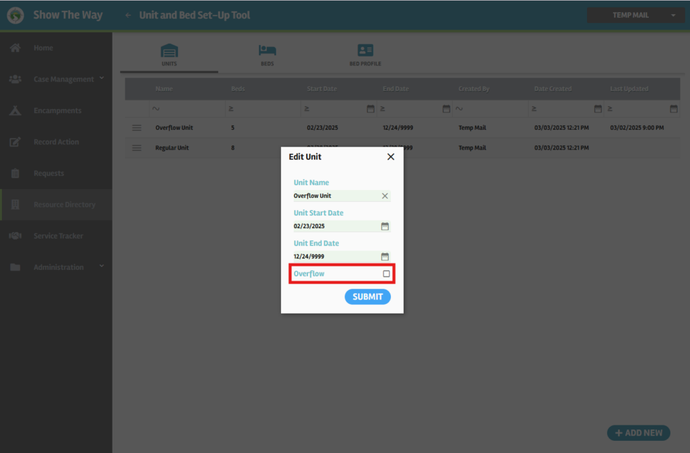Viewport: 690px width, 453px height.
Task: Submit the Edit Unit form
Action: tap(367, 296)
